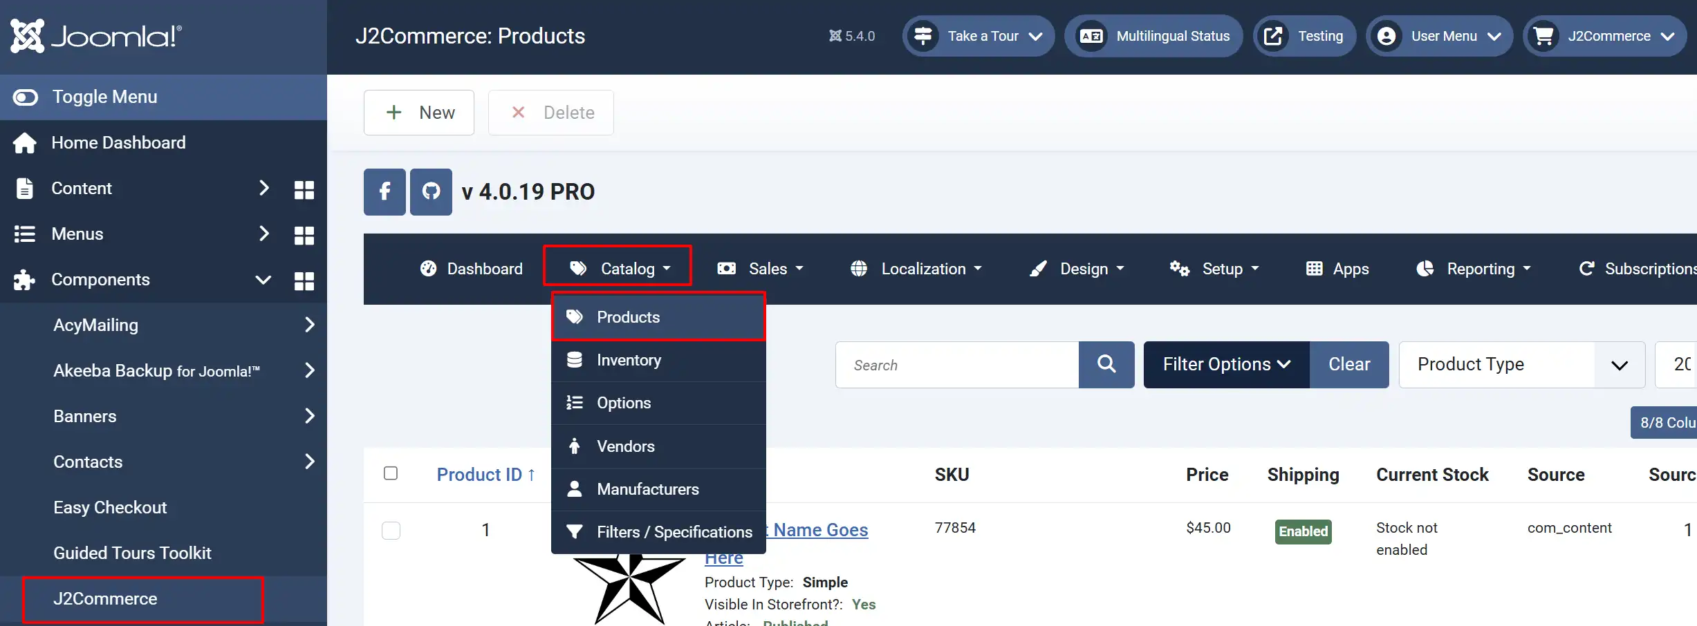Open the Localization menu
The height and width of the screenshot is (626, 1697).
916,269
